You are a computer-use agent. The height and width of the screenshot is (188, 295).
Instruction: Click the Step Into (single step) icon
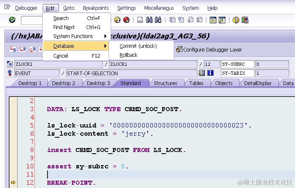click(x=13, y=49)
